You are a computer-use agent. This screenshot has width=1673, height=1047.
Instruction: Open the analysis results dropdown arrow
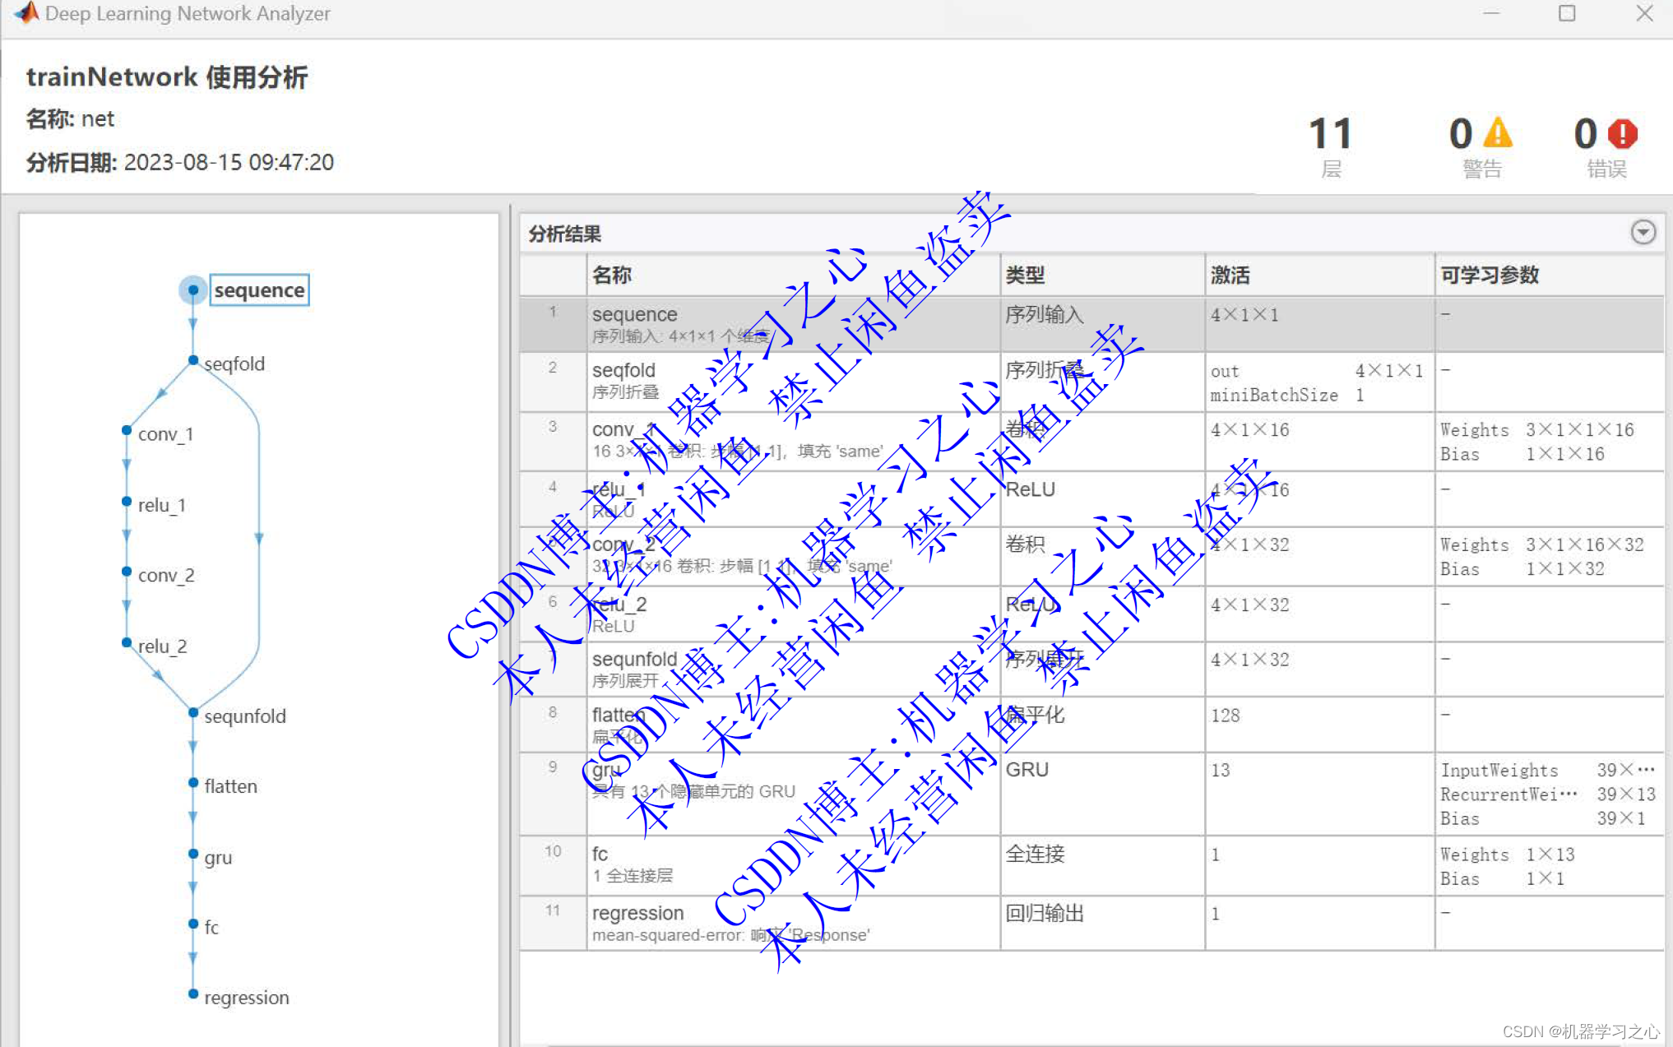click(x=1643, y=233)
